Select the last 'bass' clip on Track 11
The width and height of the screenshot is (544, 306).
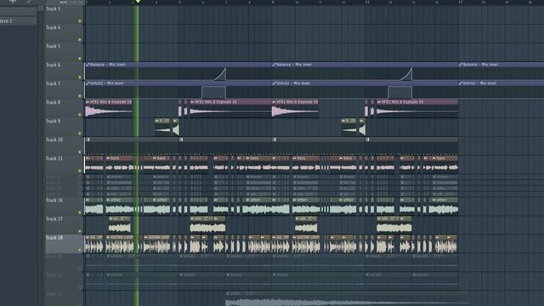pos(445,164)
